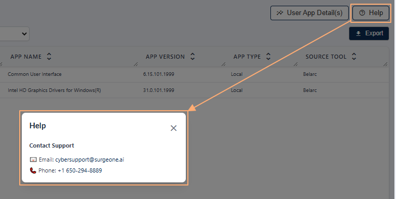Export the app list
Screen dimensions: 396x199
coord(369,33)
